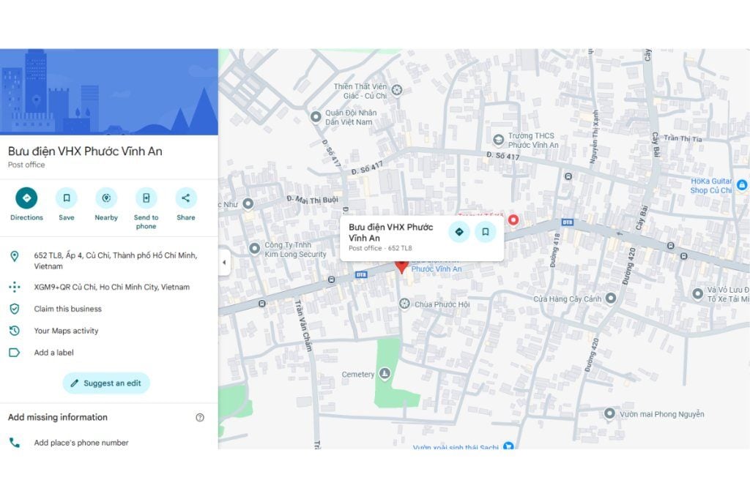Share this post office location
The width and height of the screenshot is (750, 499).
186,198
